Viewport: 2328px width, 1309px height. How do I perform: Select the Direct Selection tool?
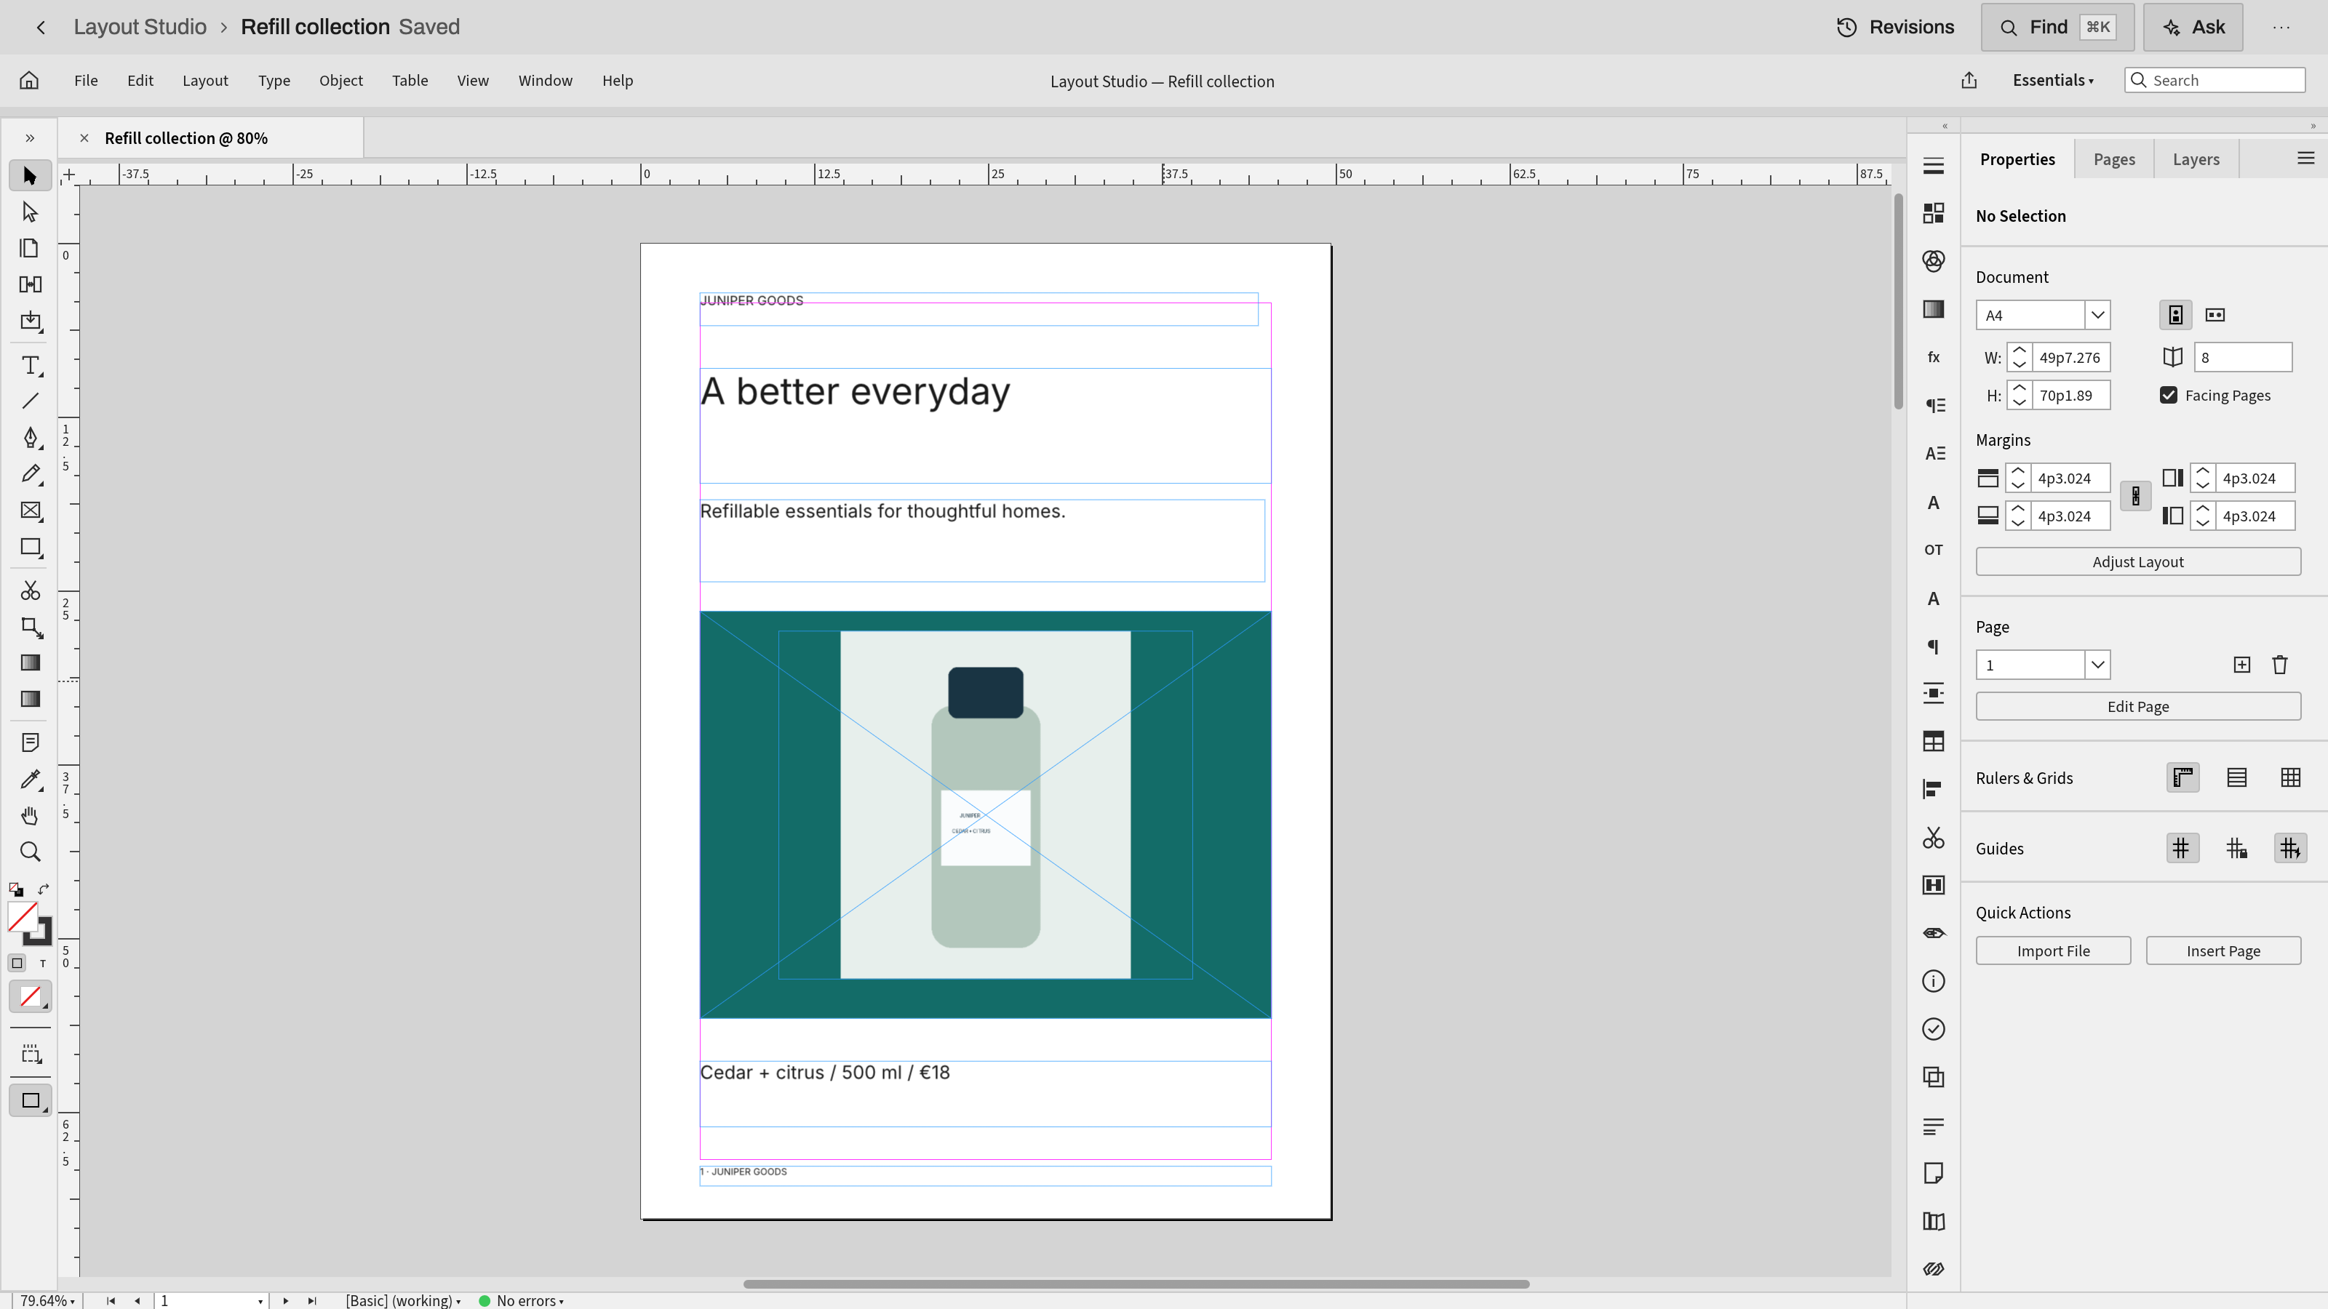30,212
